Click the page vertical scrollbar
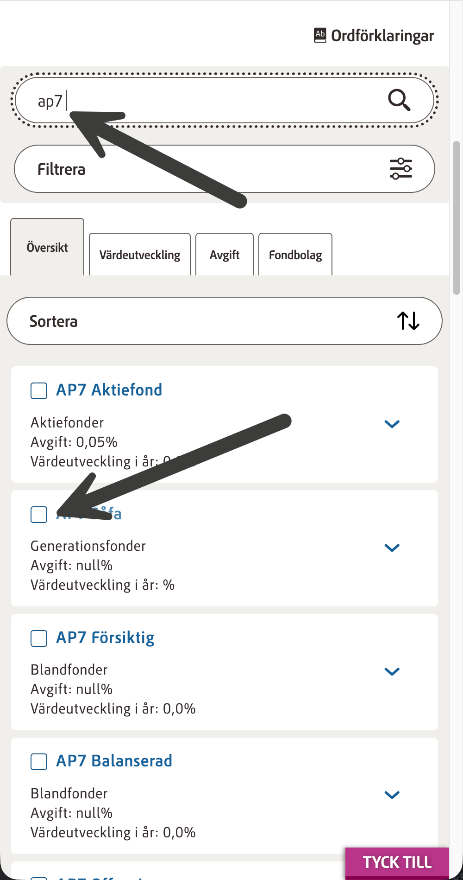The width and height of the screenshot is (463, 880). pyautogui.click(x=457, y=218)
